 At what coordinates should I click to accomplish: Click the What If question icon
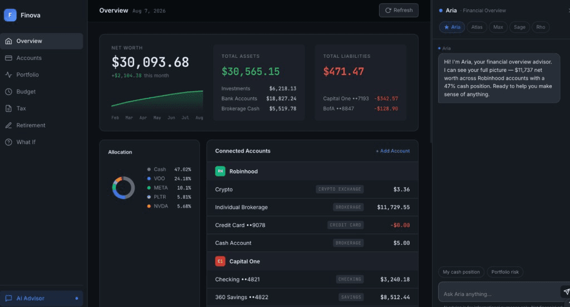pos(9,142)
